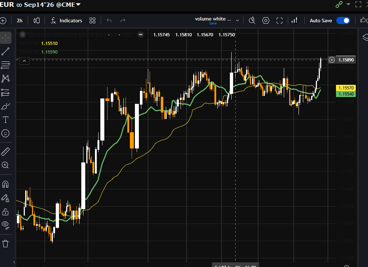368x267 pixels.
Task: Click the 1.15890 crosshair price label
Action: [346, 60]
